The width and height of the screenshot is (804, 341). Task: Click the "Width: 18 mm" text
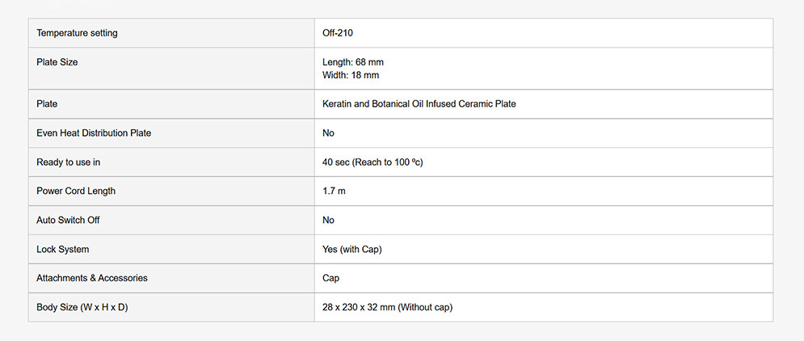pos(350,75)
